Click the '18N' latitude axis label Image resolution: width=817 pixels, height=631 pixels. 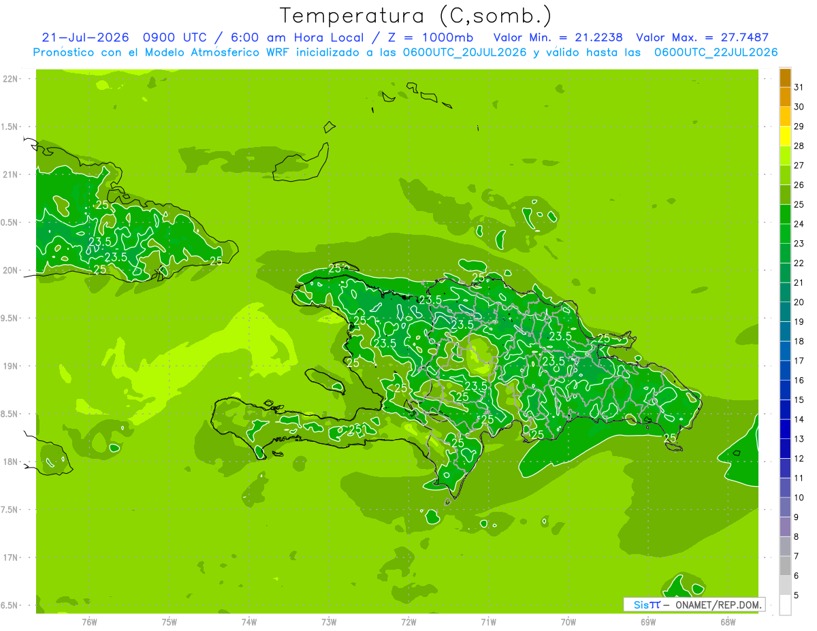point(12,462)
